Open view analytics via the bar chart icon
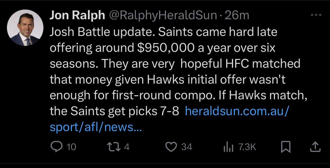Viewport: 330px width, 168px height. point(228,147)
